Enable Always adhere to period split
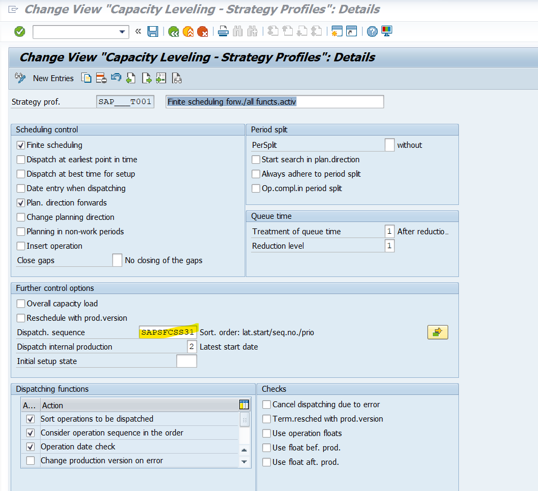The image size is (538, 491). click(256, 174)
